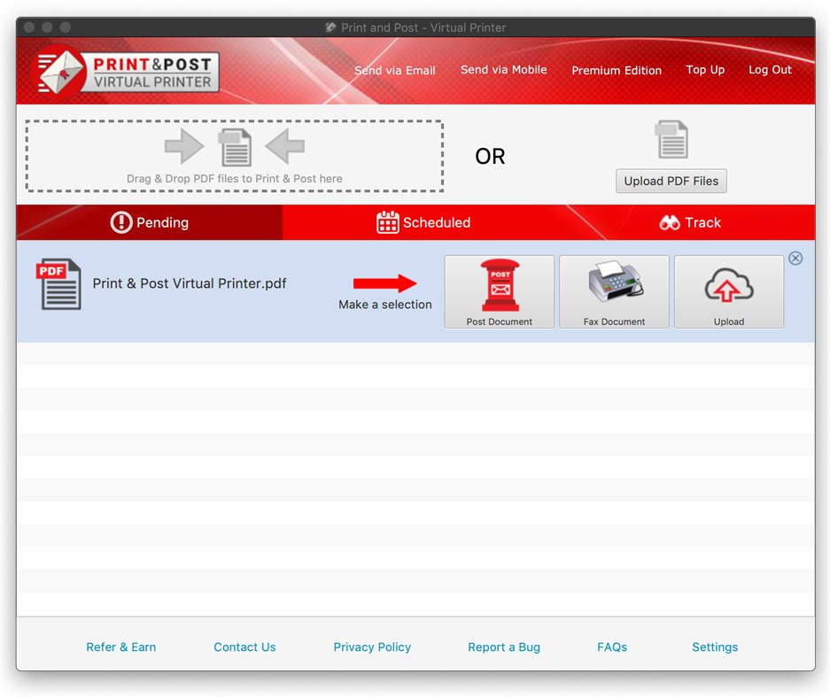Click the Scheduled calendar icon
The image size is (830, 697).
(387, 222)
